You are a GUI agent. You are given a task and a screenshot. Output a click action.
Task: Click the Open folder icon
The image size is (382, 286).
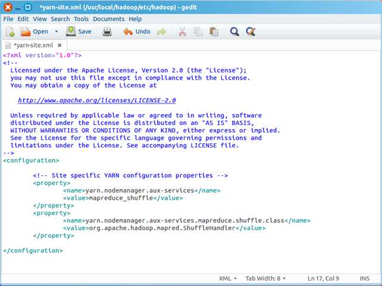pos(26,32)
